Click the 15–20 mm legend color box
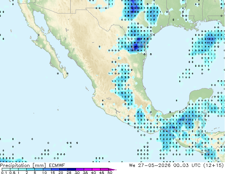 (x=55, y=169)
